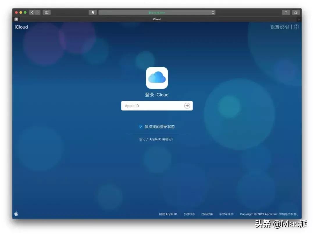This screenshot has height=235, width=314.
Task: Click the Share icon in Safari's toolbar
Action: [286, 13]
